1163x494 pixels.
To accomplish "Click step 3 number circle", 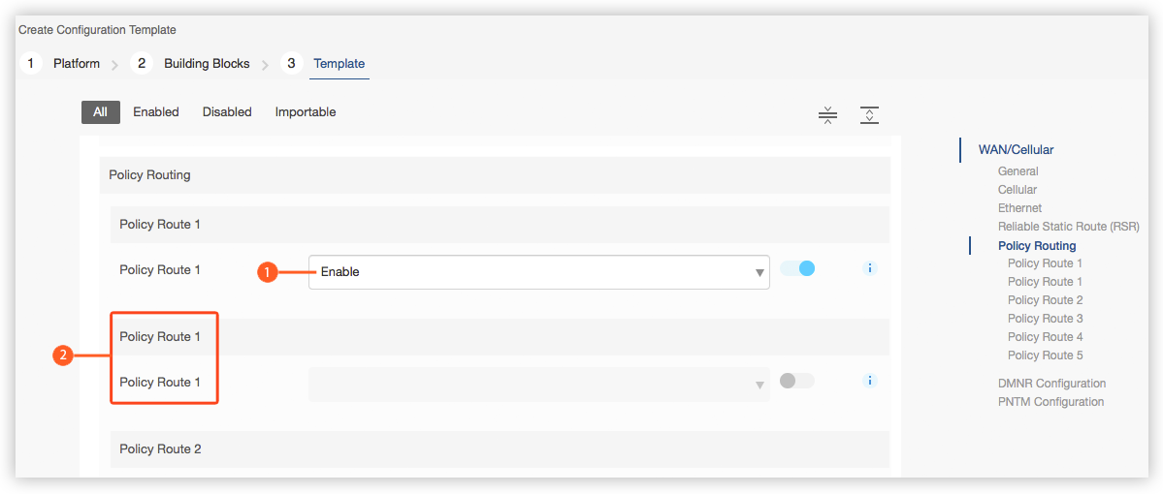I will [x=291, y=64].
